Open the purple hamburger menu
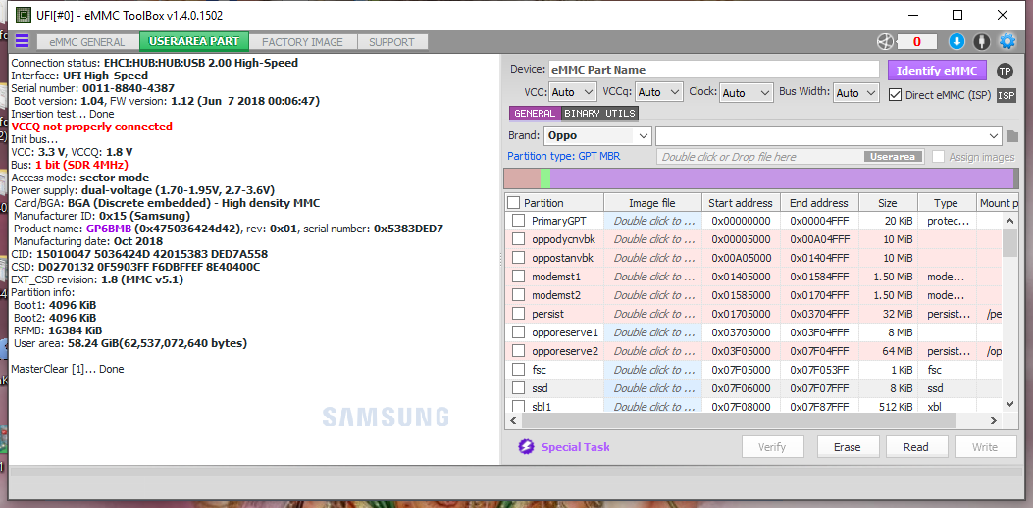Image resolution: width=1033 pixels, height=508 pixels. click(x=22, y=41)
